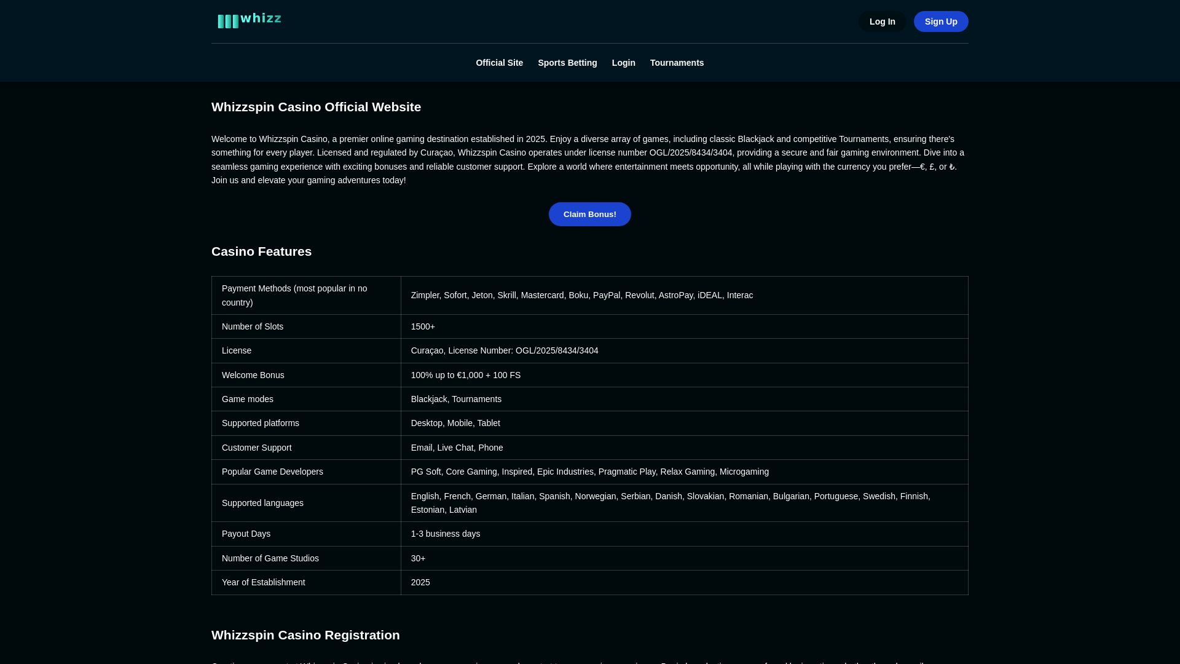This screenshot has width=1180, height=664.
Task: Click the Year of Establishment label
Action: pos(263,582)
